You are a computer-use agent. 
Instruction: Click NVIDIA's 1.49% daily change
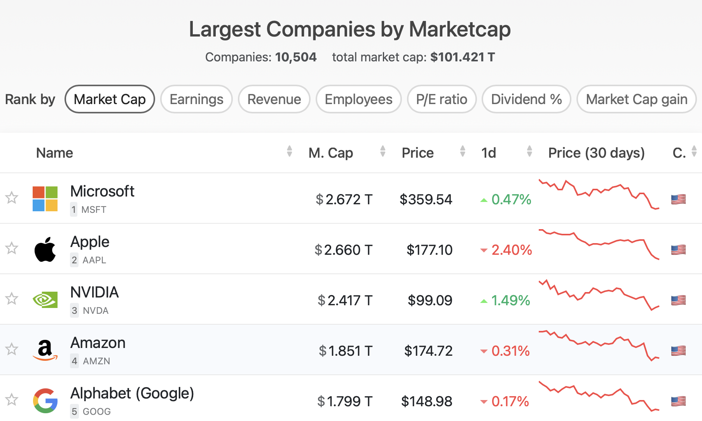pyautogui.click(x=505, y=300)
